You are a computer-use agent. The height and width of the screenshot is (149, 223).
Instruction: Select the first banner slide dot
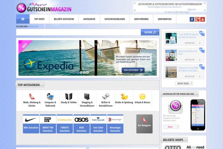click(78, 72)
